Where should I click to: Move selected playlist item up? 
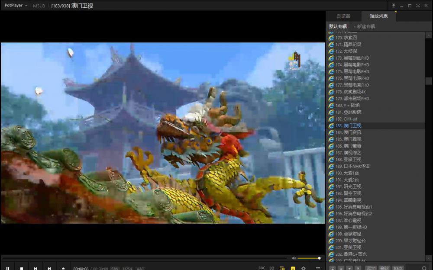(x=341, y=268)
